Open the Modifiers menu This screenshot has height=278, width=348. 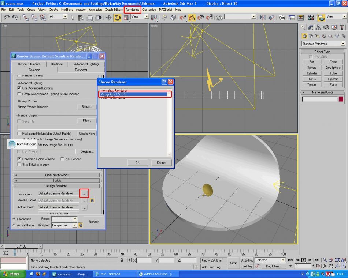[67, 10]
